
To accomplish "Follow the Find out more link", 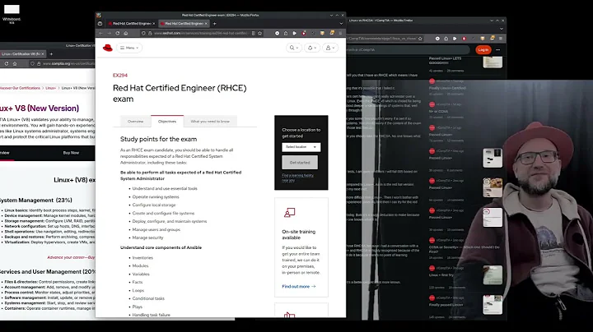I will coord(299,286).
